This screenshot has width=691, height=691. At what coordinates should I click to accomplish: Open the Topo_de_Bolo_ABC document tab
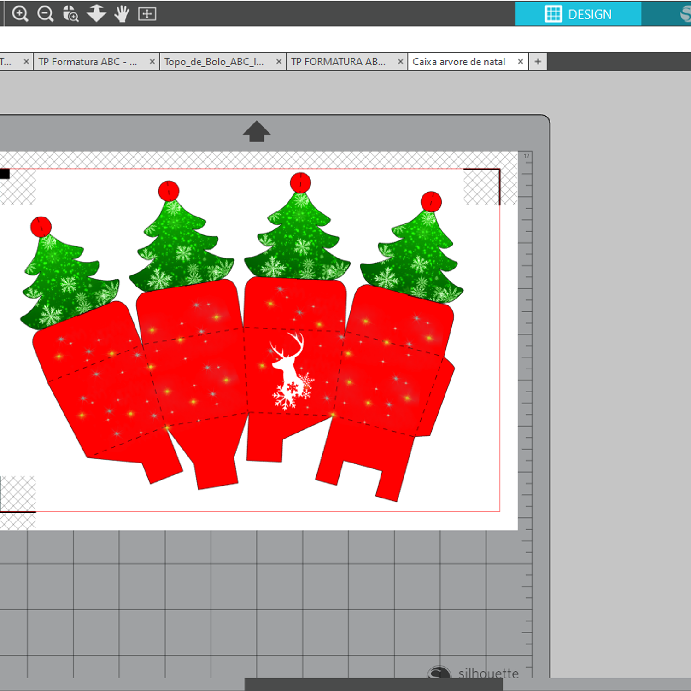pos(214,62)
